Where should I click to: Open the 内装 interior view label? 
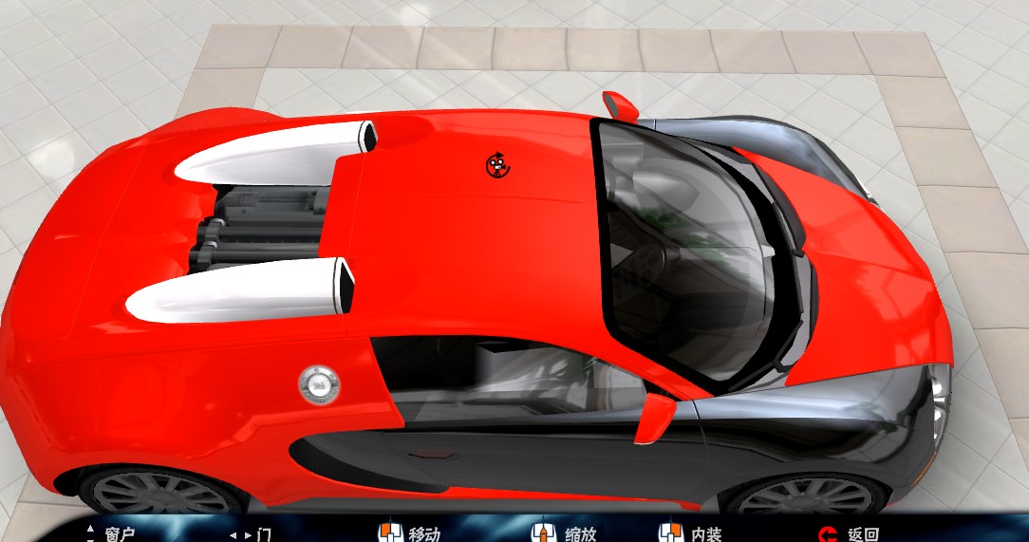tap(706, 534)
